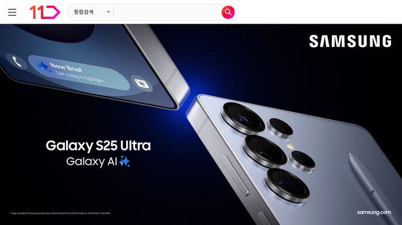Click the dropdown arrow beside 통합검색
Image resolution: width=402 pixels, height=225 pixels.
click(x=108, y=12)
